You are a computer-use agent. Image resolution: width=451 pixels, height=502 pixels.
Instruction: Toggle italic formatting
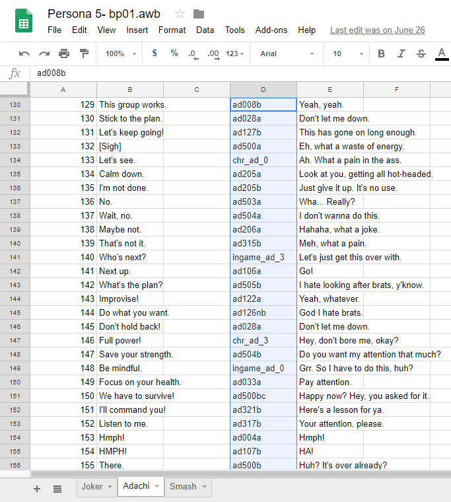tap(401, 54)
